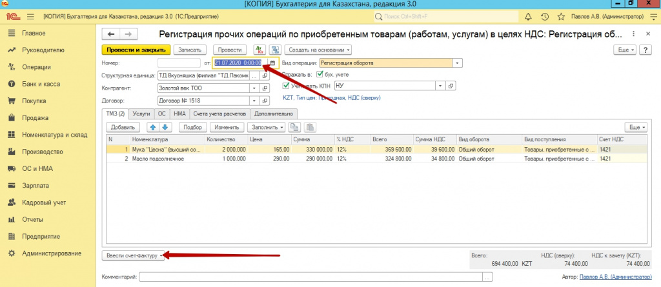Switch to Счета учета расчетов tab

pyautogui.click(x=219, y=114)
